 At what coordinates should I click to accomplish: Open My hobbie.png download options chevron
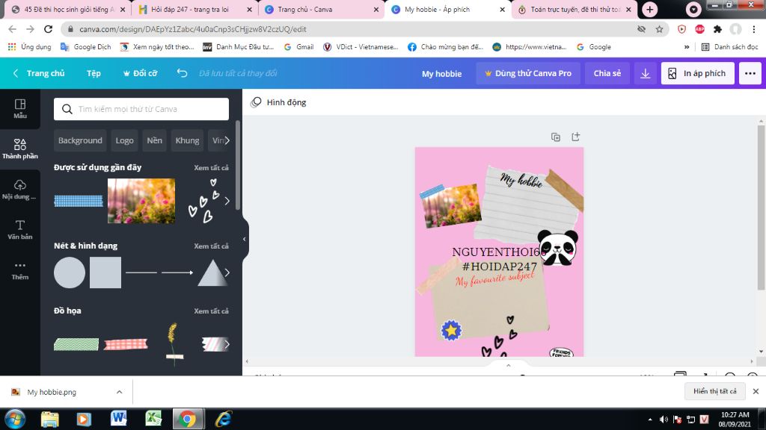point(119,392)
